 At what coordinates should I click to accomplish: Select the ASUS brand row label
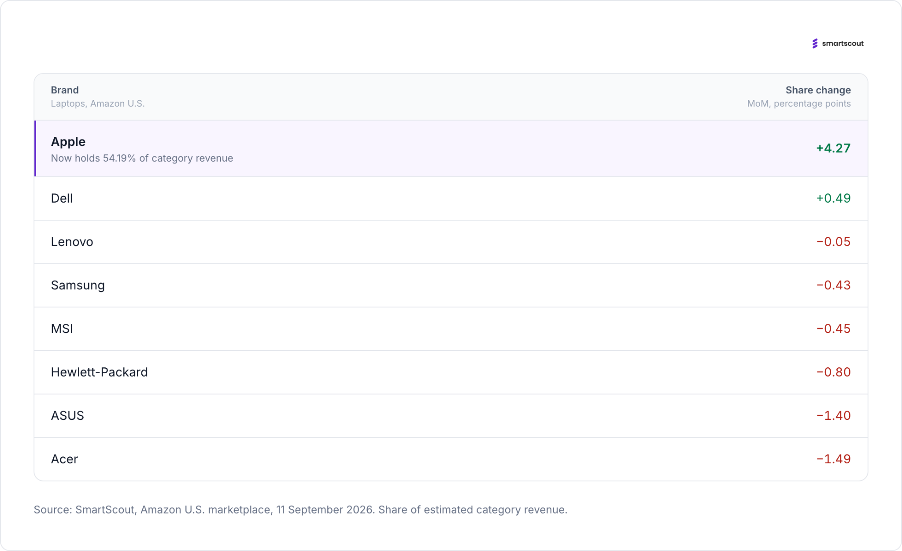coord(67,416)
